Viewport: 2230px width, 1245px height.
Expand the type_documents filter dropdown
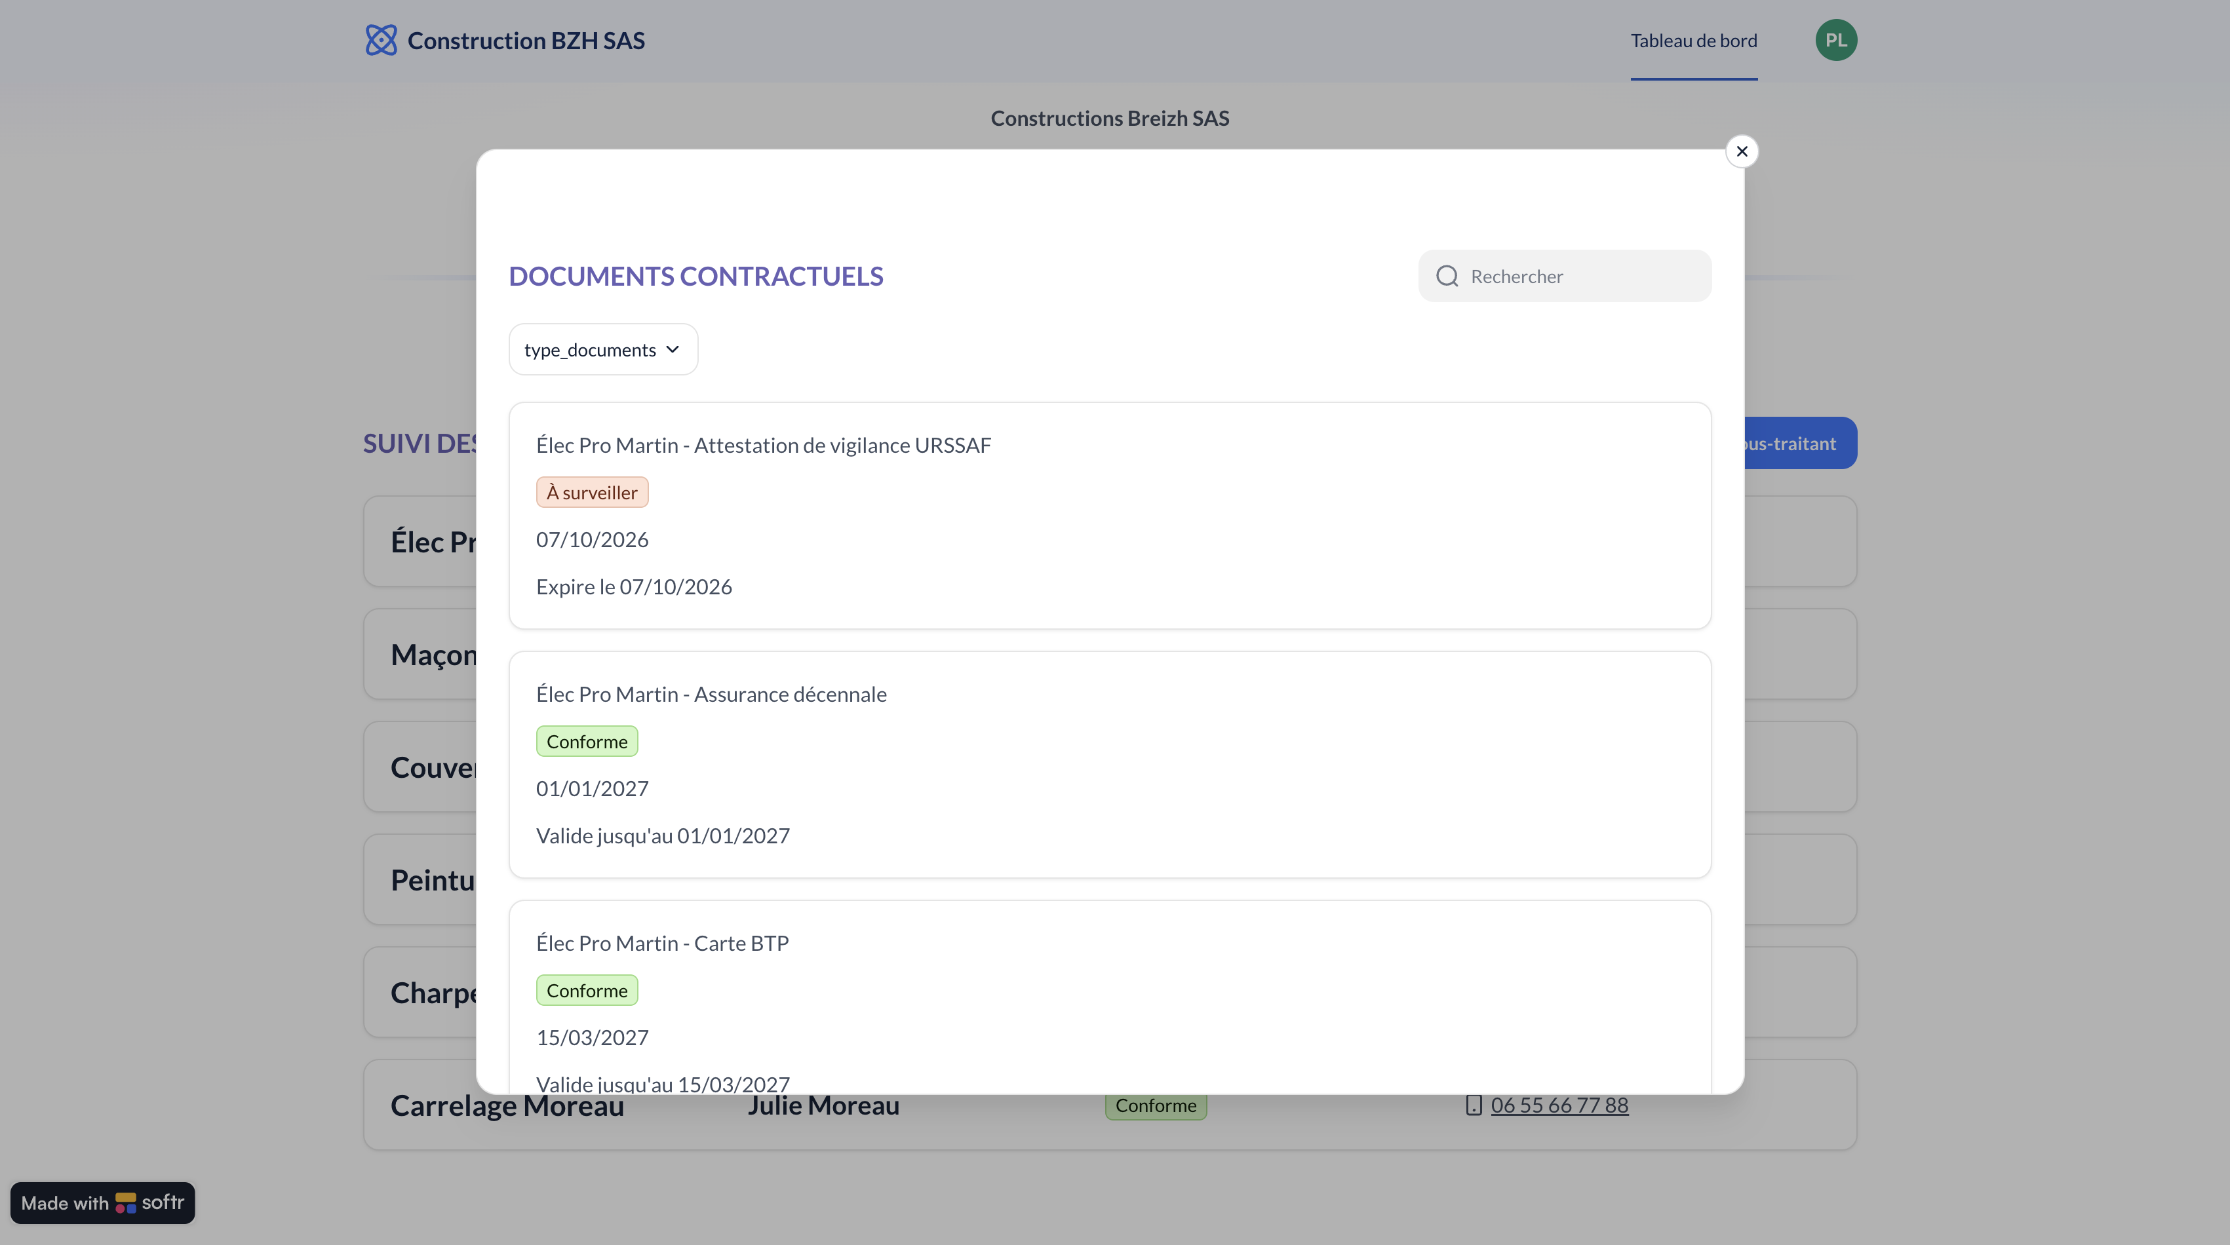[603, 349]
